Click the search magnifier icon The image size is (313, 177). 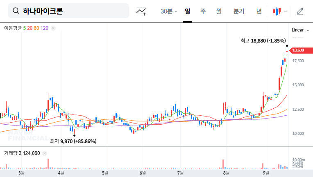[16, 11]
